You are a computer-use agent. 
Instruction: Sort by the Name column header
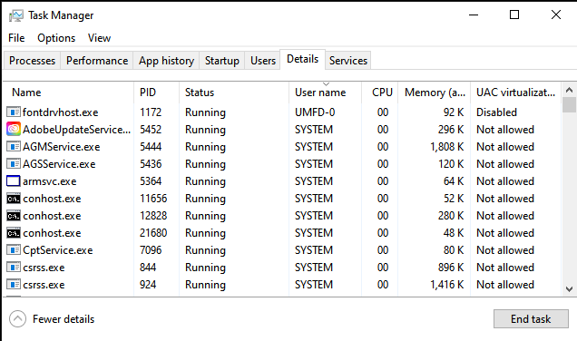[68, 93]
